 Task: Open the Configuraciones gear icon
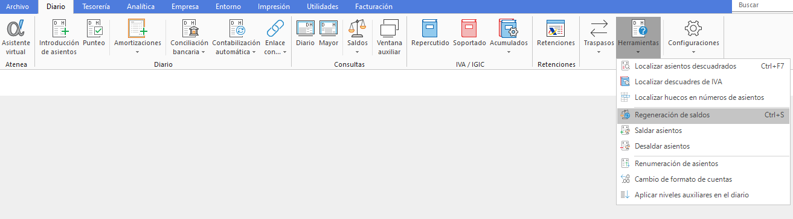pyautogui.click(x=693, y=28)
